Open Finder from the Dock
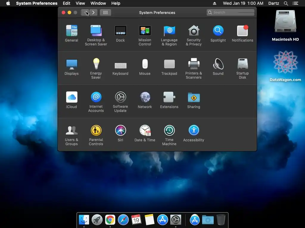Screen dimensions: 305x228 [x=84, y=220]
